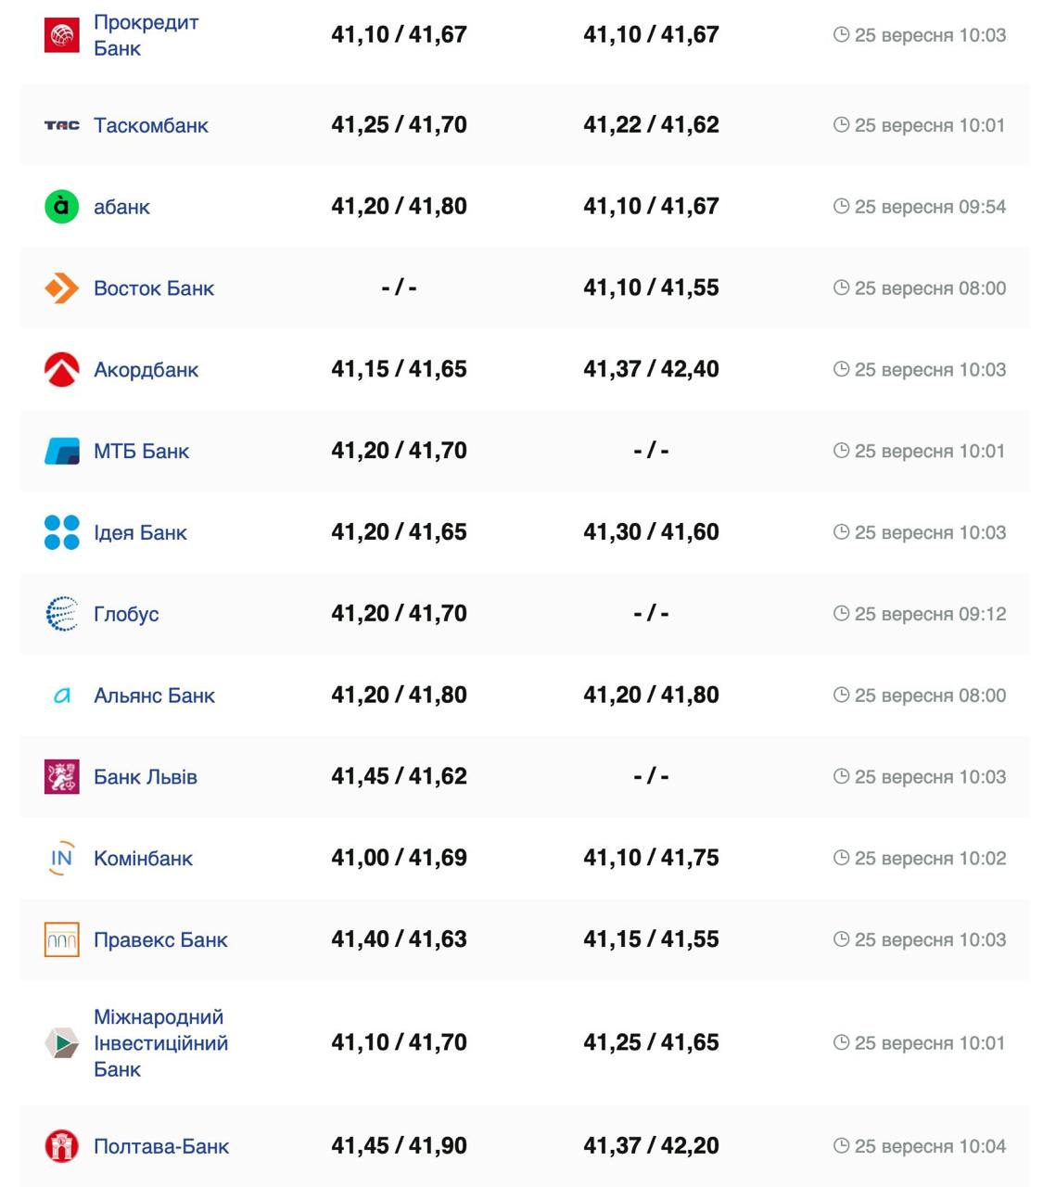The width and height of the screenshot is (1043, 1187).
Task: Open the Альянс Банк link
Action: [x=154, y=696]
